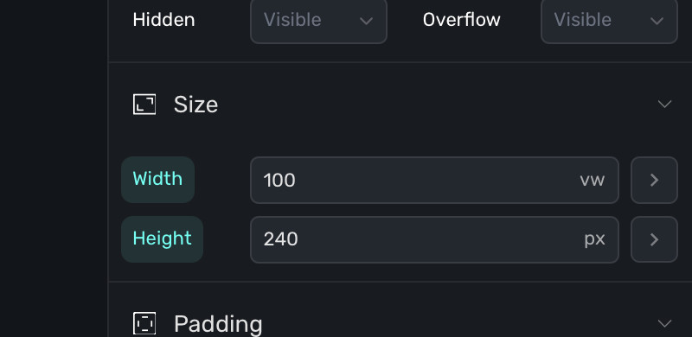The image size is (692, 337).
Task: Collapse the Size section chevron
Action: point(664,105)
